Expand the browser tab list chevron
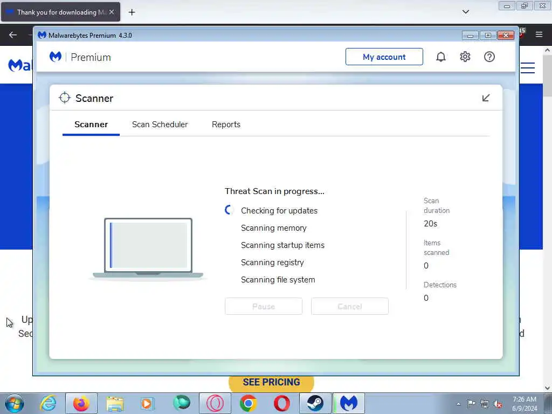 click(465, 12)
